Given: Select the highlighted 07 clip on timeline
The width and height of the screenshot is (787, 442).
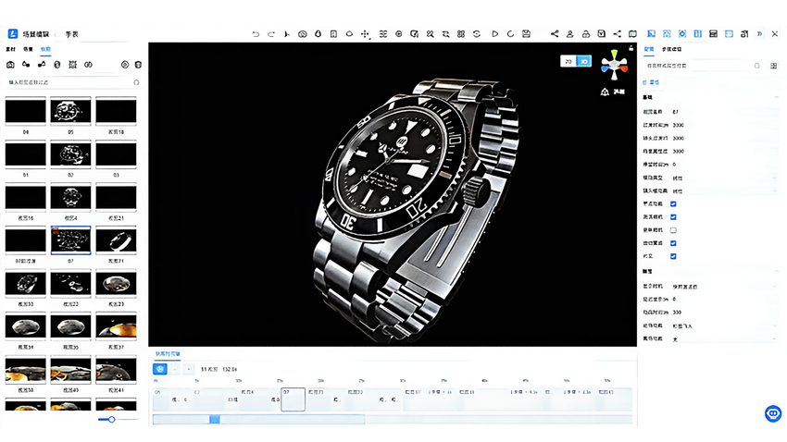Looking at the screenshot, I should pos(294,399).
